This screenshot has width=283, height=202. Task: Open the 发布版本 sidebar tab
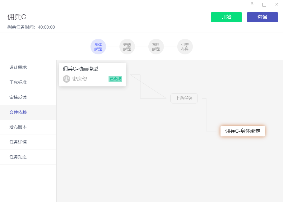[18, 127]
